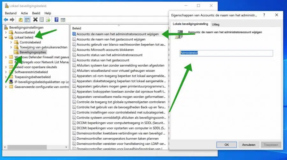
Task: Select Apparaten: verwisselbare media mogen worden geformatteerd
Action: click(x=121, y=97)
